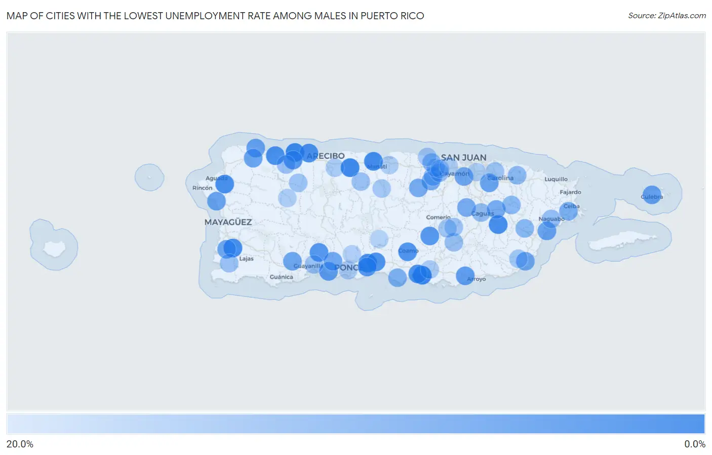Click the Coamo bubble marker

pos(408,252)
